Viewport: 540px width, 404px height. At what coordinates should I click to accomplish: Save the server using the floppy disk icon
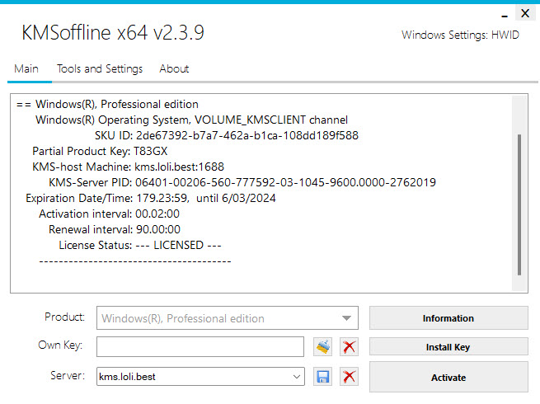click(x=322, y=377)
